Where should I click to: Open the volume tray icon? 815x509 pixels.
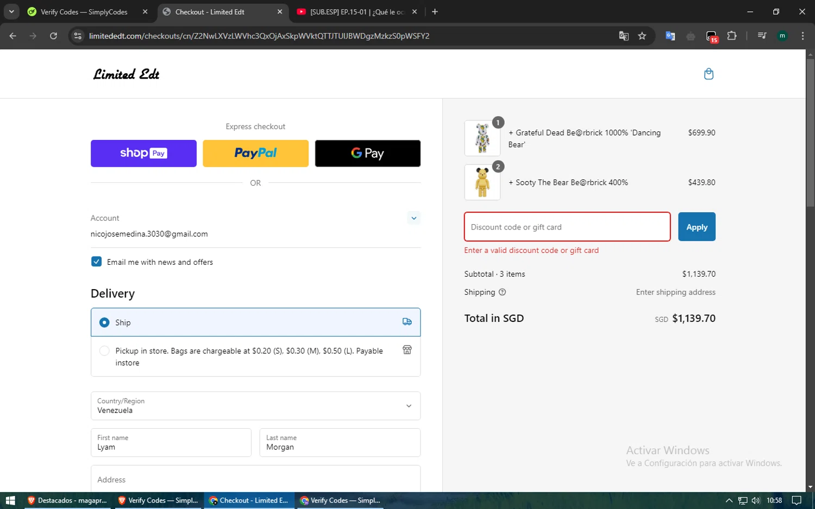(x=756, y=500)
